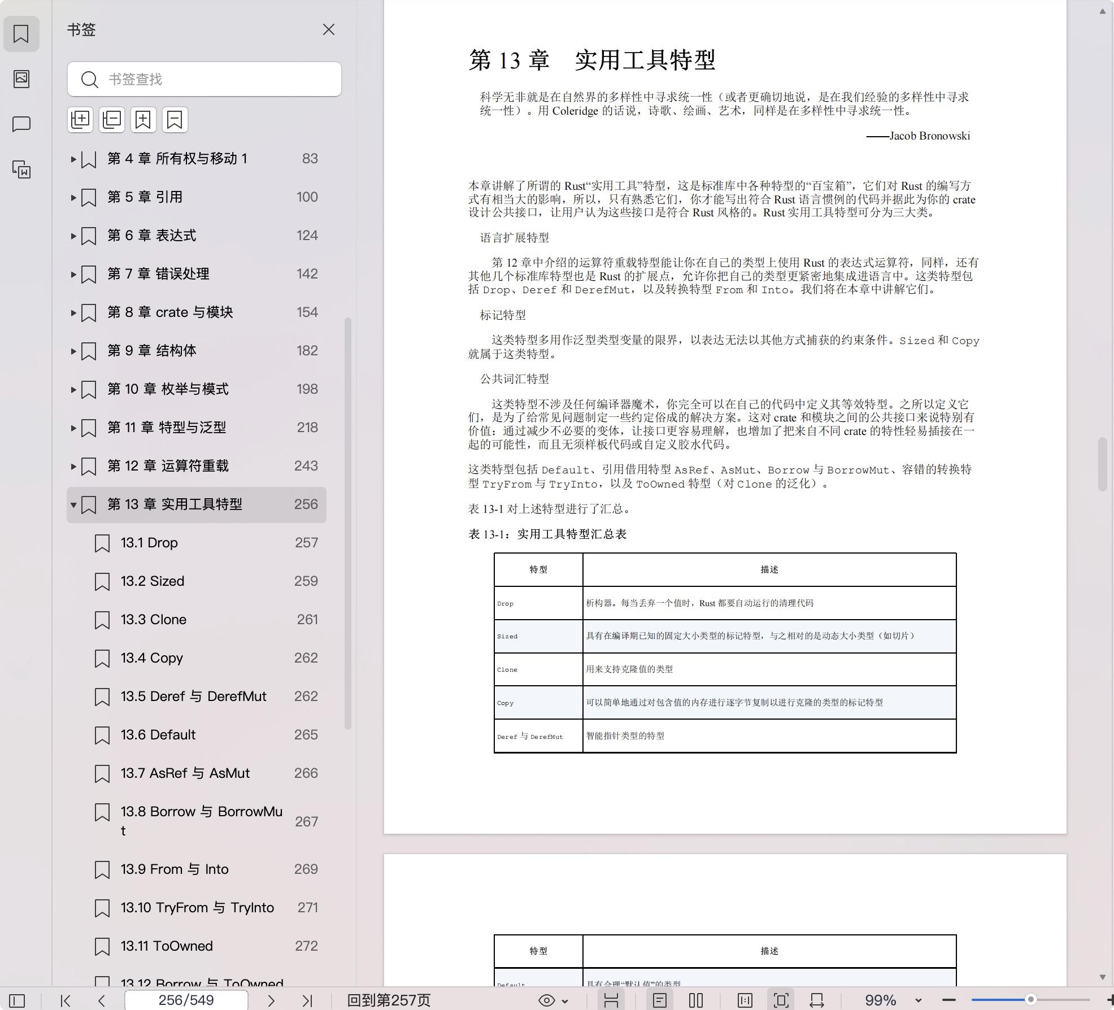1114x1010 pixels.
Task: Click the add bookmark icon
Action: coord(143,120)
